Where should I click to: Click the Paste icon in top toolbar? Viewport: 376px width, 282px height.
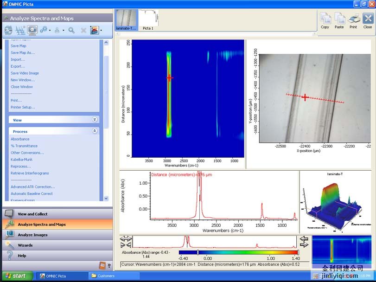point(339,19)
